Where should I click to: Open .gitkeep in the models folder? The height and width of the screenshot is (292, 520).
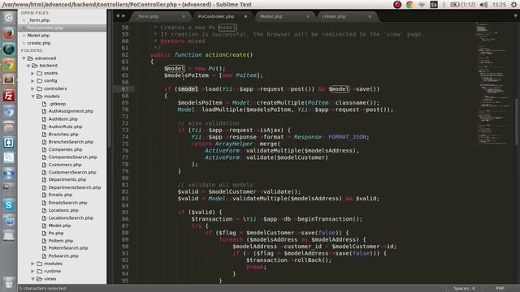pyautogui.click(x=58, y=104)
